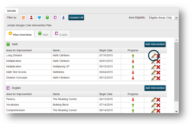The image size is (192, 124).
Task: Click the Unselect All button
Action: pyautogui.click(x=76, y=18)
